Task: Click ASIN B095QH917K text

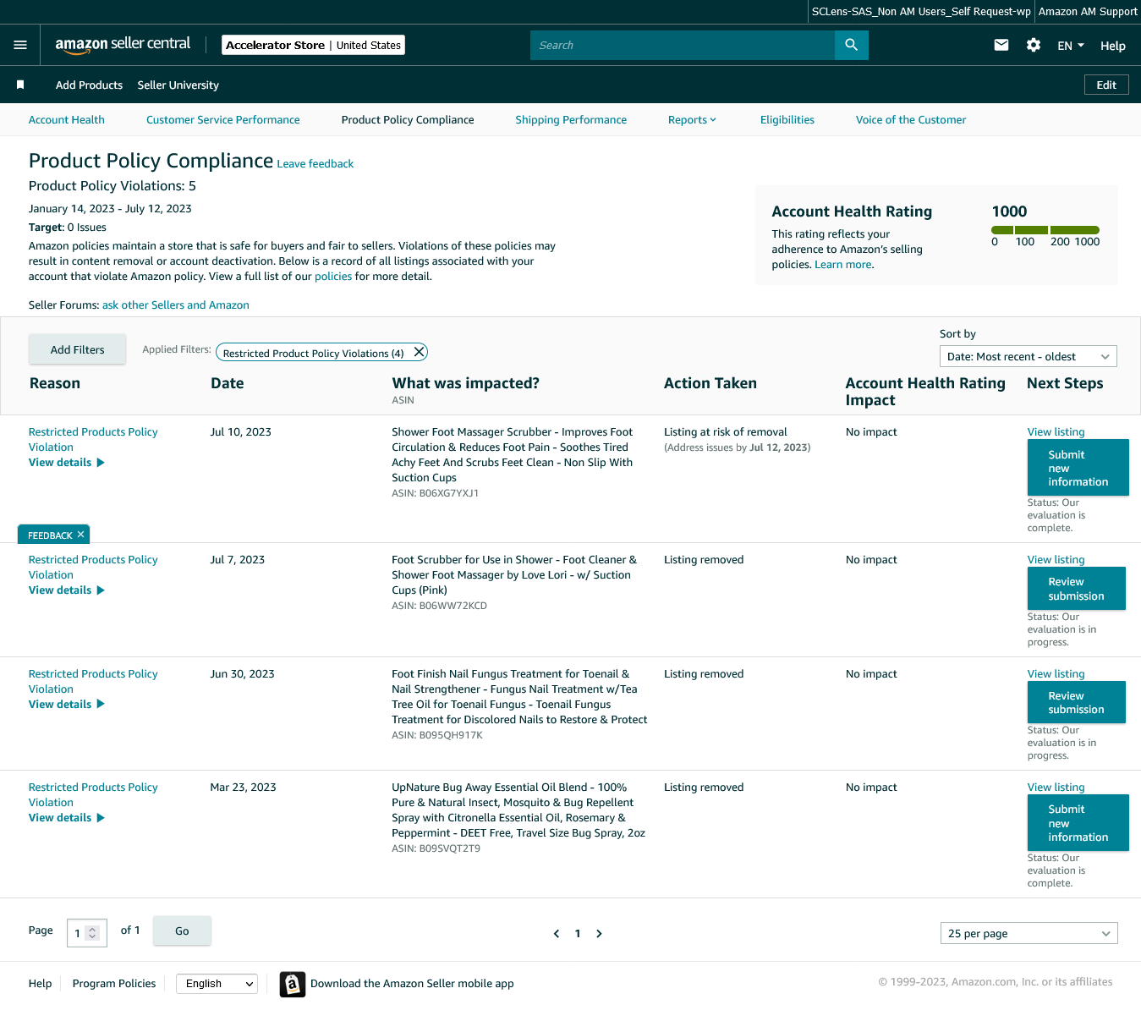Action: click(437, 735)
